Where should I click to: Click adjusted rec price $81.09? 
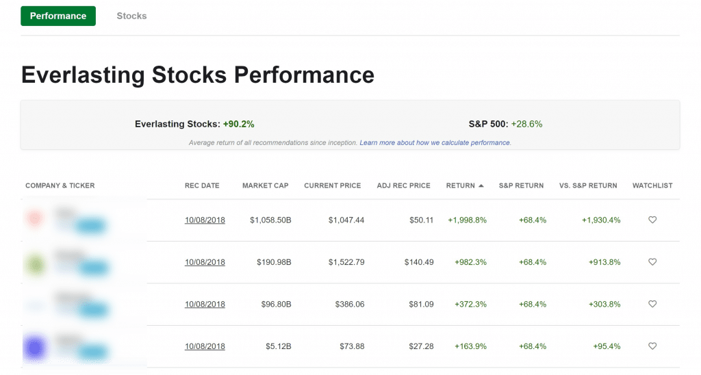coord(421,304)
